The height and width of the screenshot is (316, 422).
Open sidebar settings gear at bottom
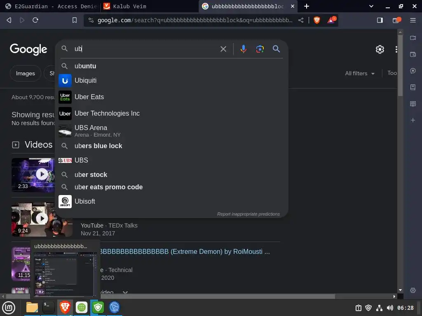(x=413, y=290)
